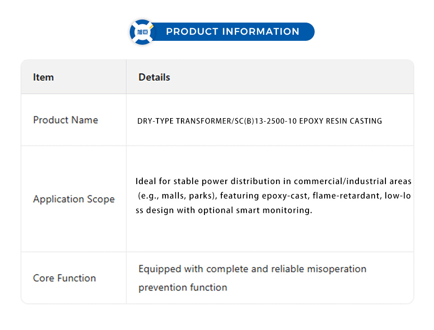The width and height of the screenshot is (434, 330).
Task: Click the Core Function row label
Action: pyautogui.click(x=64, y=278)
